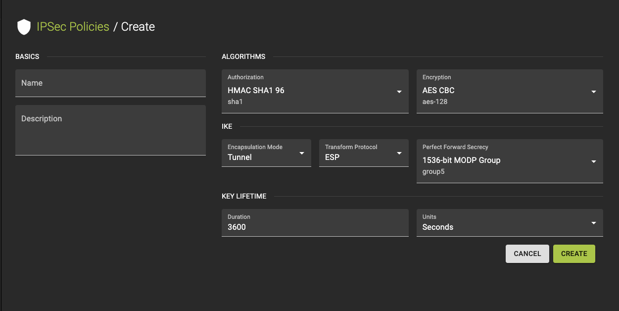The height and width of the screenshot is (311, 619).
Task: Click the Description text area
Action: (x=110, y=130)
